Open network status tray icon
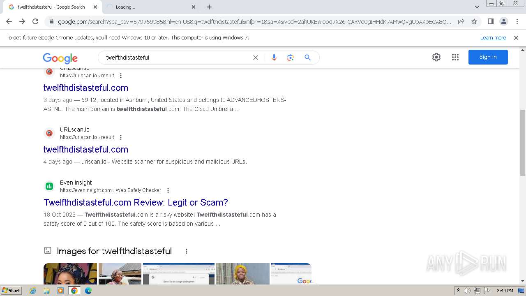Image resolution: width=526 pixels, height=296 pixels. pos(477,291)
